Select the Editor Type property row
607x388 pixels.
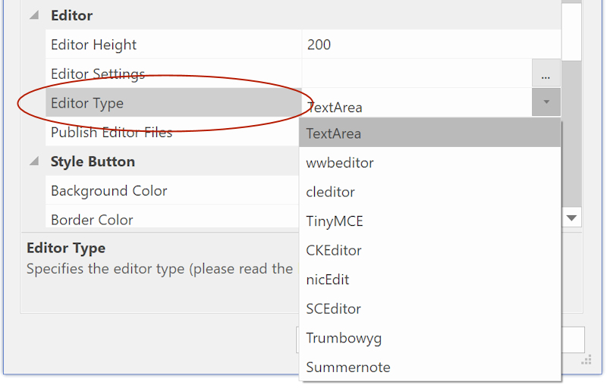(x=173, y=103)
